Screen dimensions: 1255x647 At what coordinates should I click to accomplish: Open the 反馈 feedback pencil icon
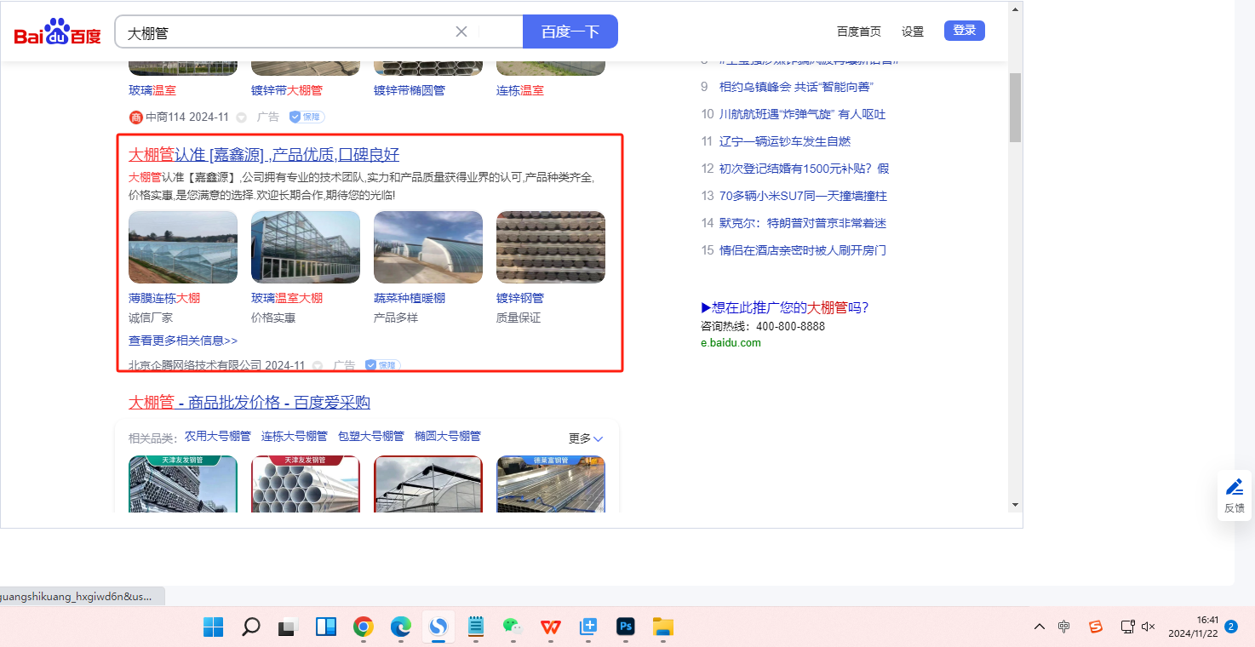tap(1235, 488)
